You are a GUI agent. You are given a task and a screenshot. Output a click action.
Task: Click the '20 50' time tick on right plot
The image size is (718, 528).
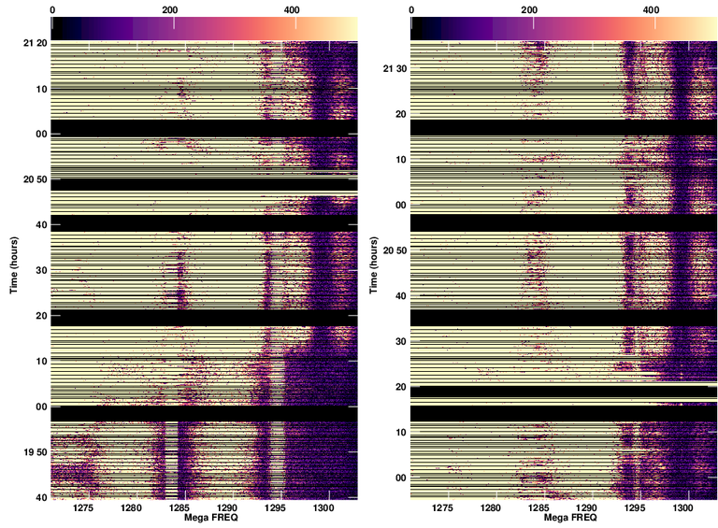(395, 250)
